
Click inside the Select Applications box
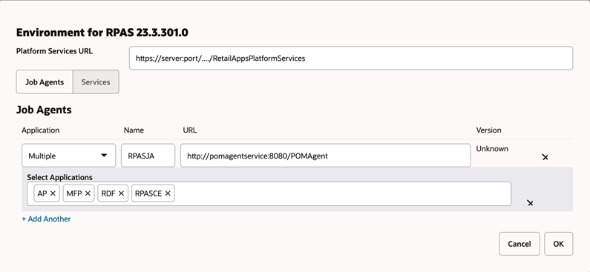pos(269,194)
